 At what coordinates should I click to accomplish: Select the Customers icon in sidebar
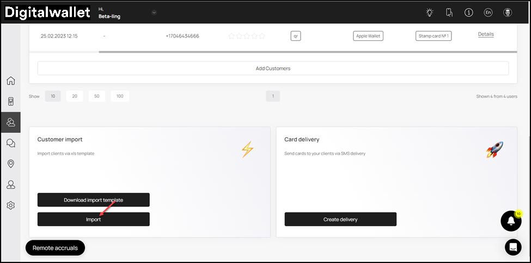[10, 122]
